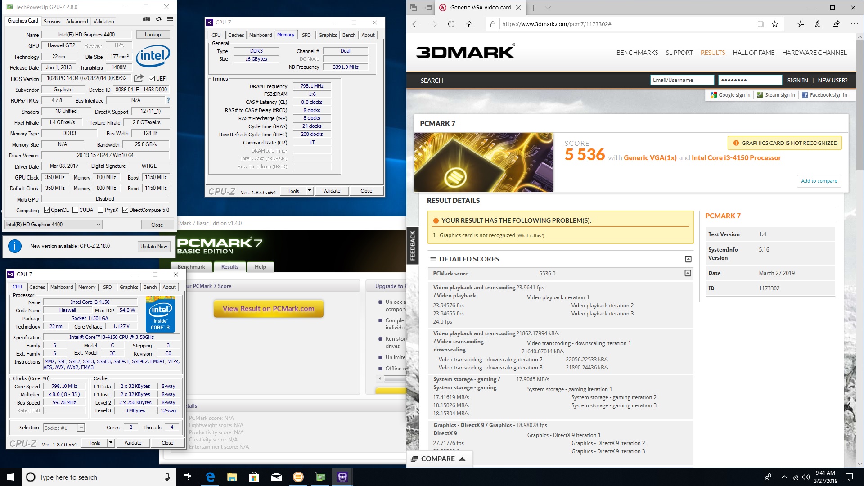Click the What is this? link
The height and width of the screenshot is (486, 864).
click(x=530, y=236)
